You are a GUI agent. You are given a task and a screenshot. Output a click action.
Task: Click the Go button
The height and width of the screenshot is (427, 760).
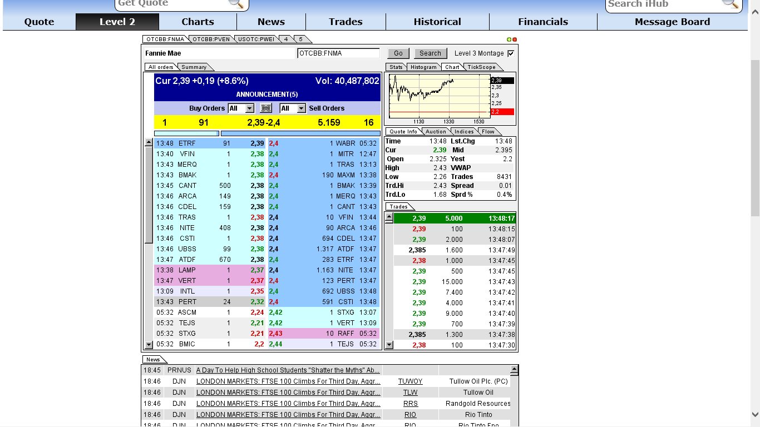click(x=398, y=53)
